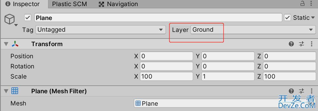This screenshot has width=318, height=111.
Task: Open Transform component kebab menu
Action: click(x=312, y=44)
